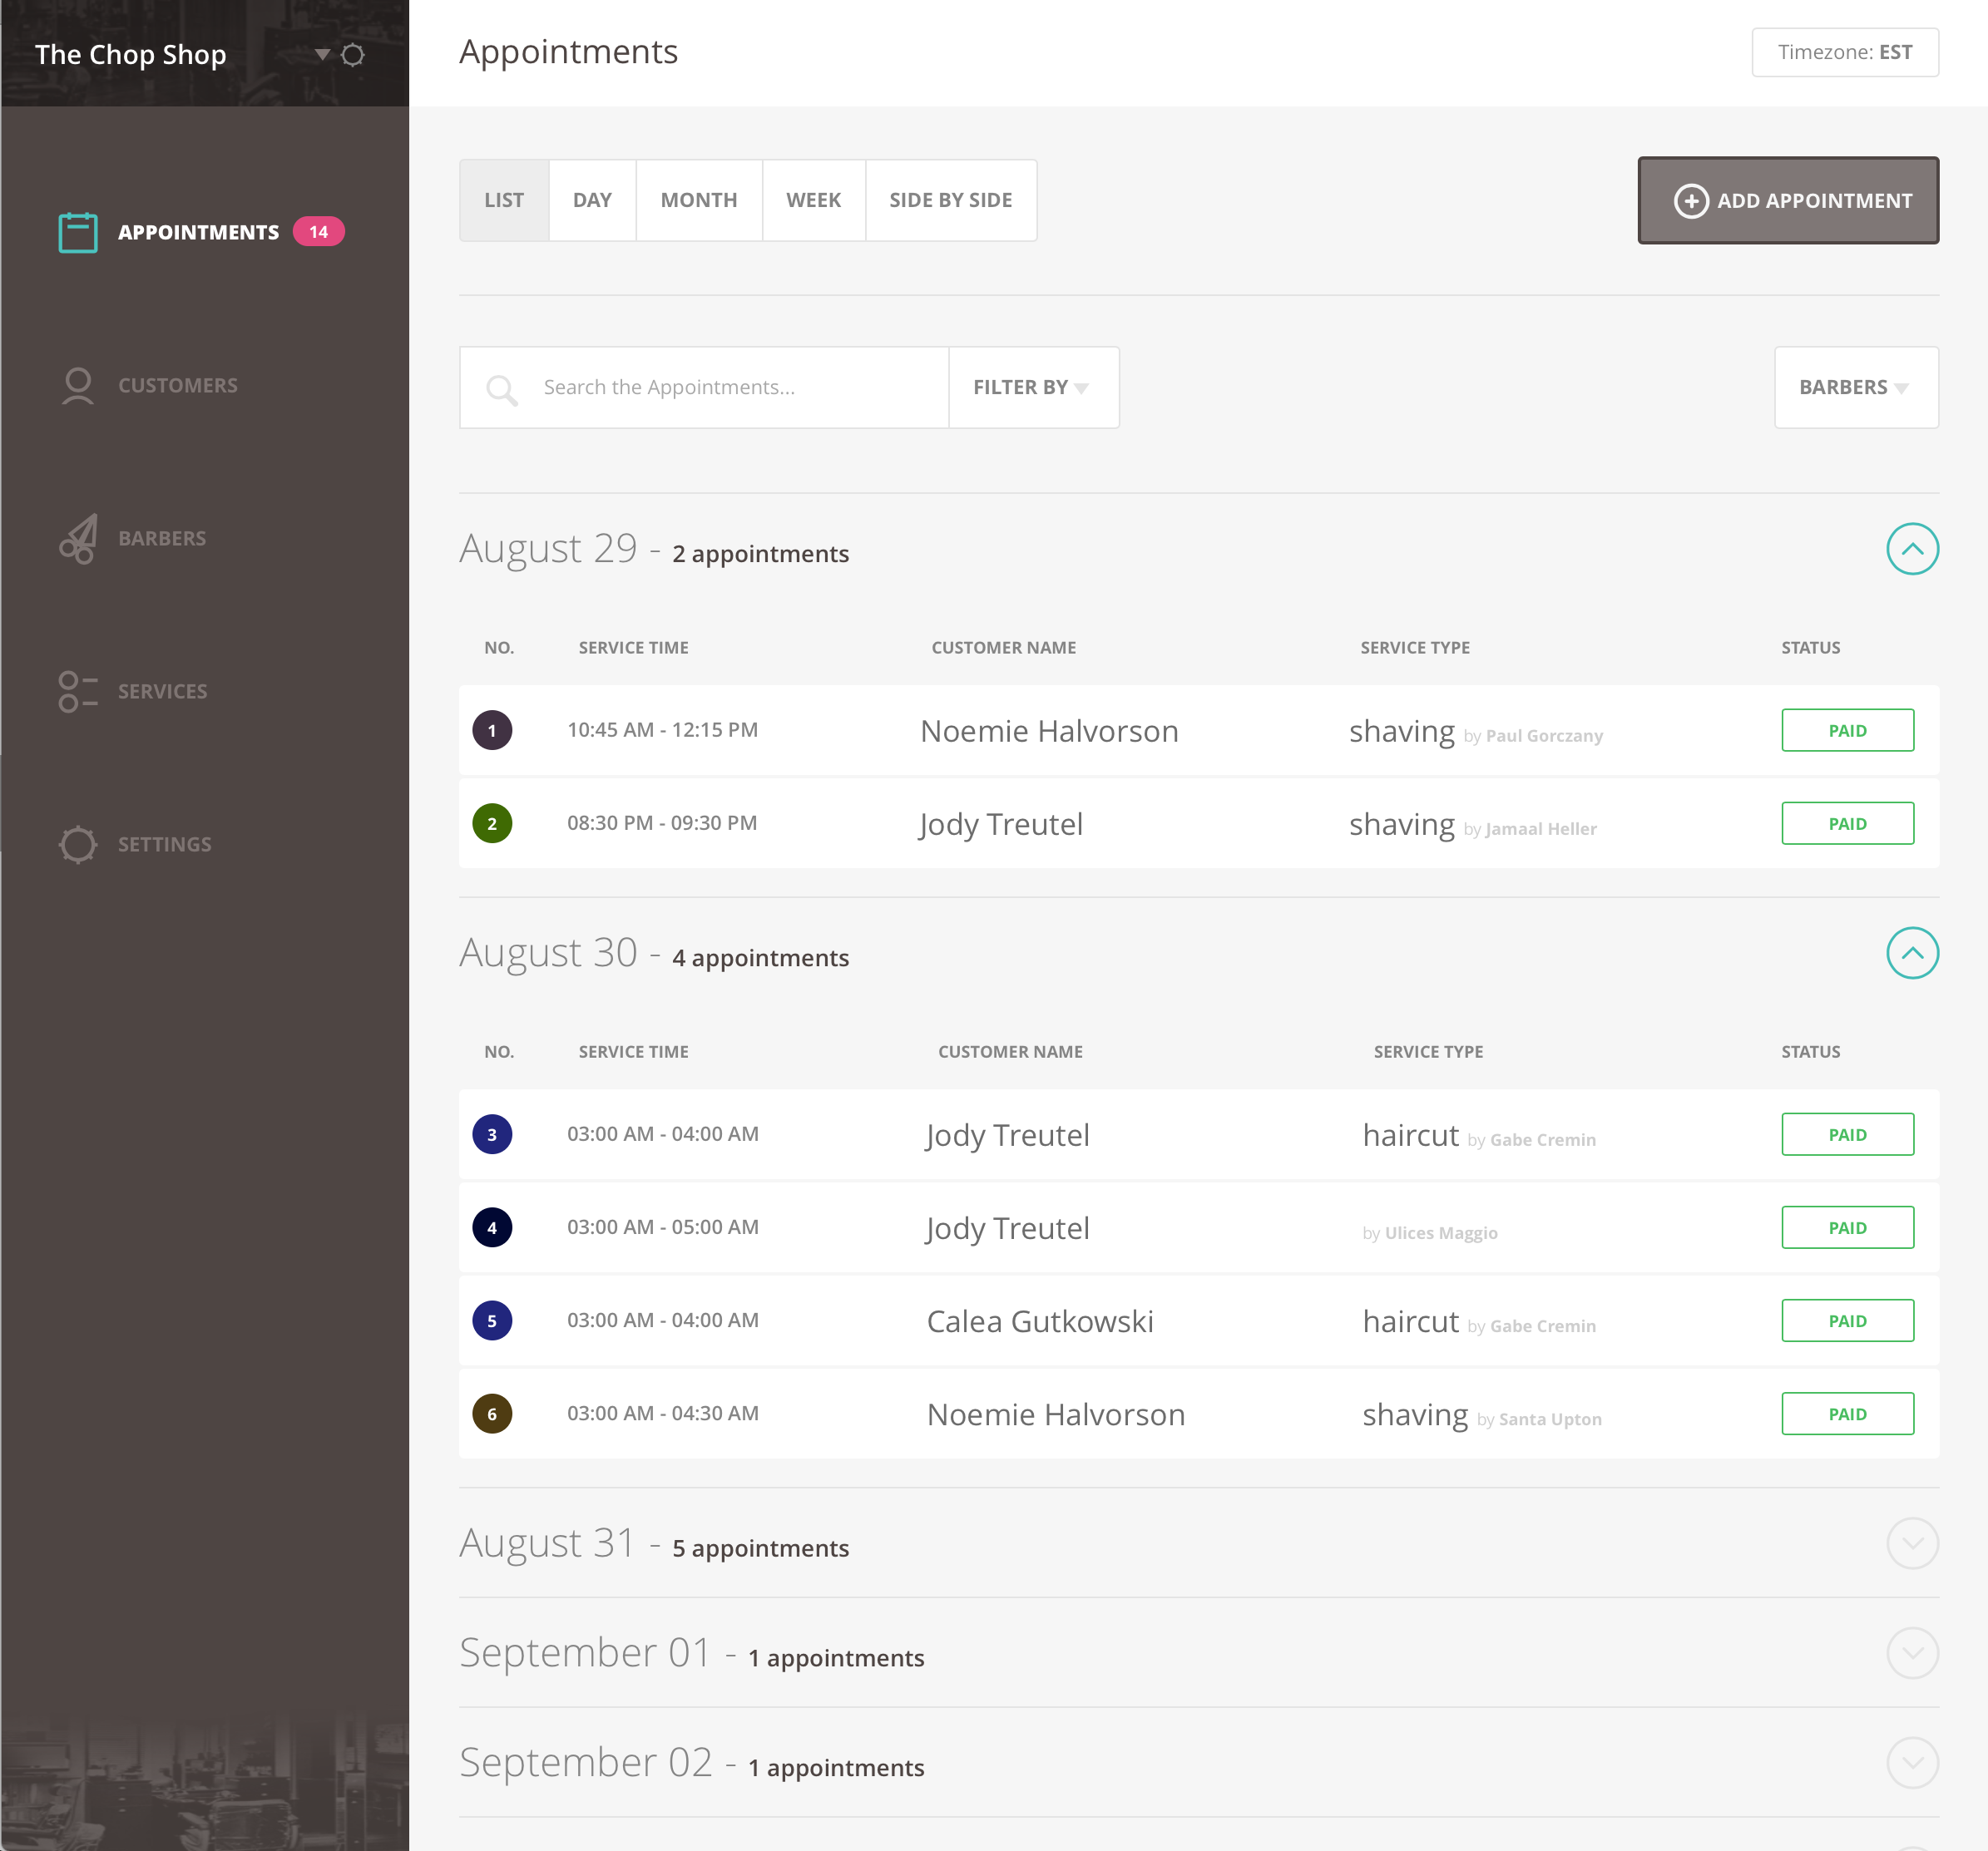Open the shop selector dropdown arrow
Image resolution: width=1988 pixels, height=1851 pixels.
(x=322, y=55)
